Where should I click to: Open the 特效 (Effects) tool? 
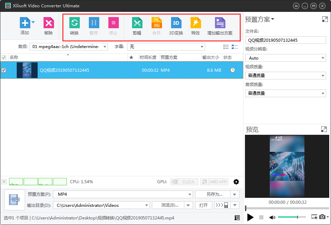(x=195, y=23)
